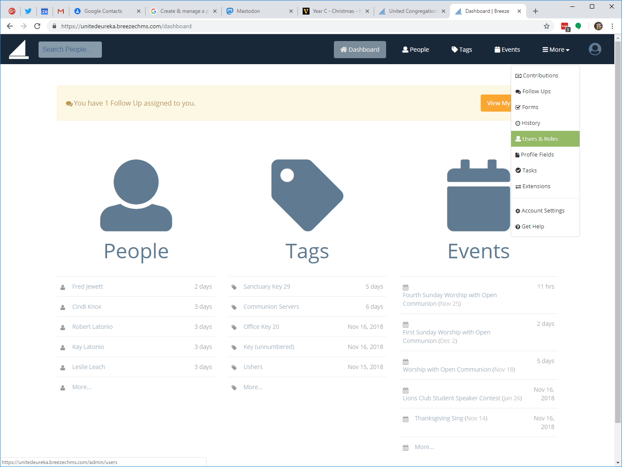Switch to pinned Google+ tab
This screenshot has width=622, height=467.
(x=12, y=11)
